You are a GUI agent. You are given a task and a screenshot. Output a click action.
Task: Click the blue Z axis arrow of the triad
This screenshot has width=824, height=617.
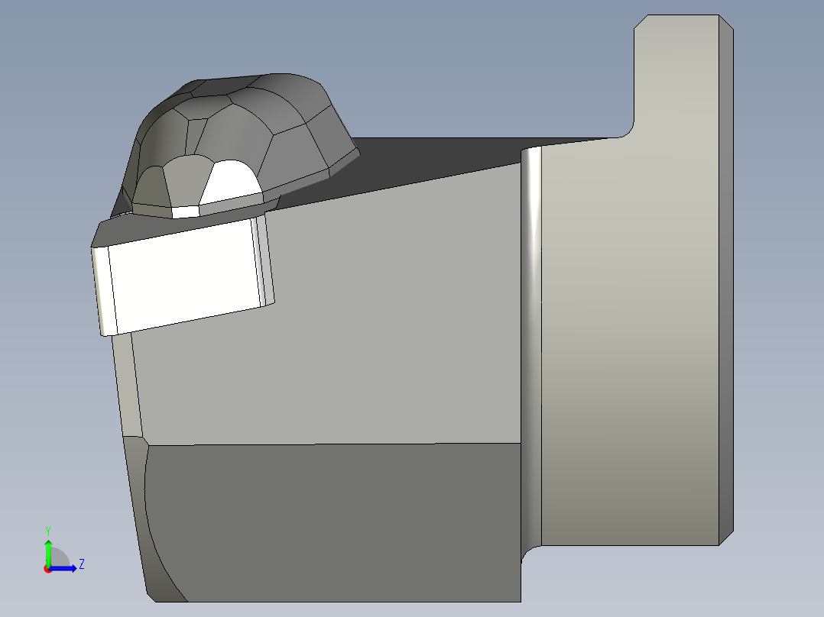pyautogui.click(x=63, y=569)
